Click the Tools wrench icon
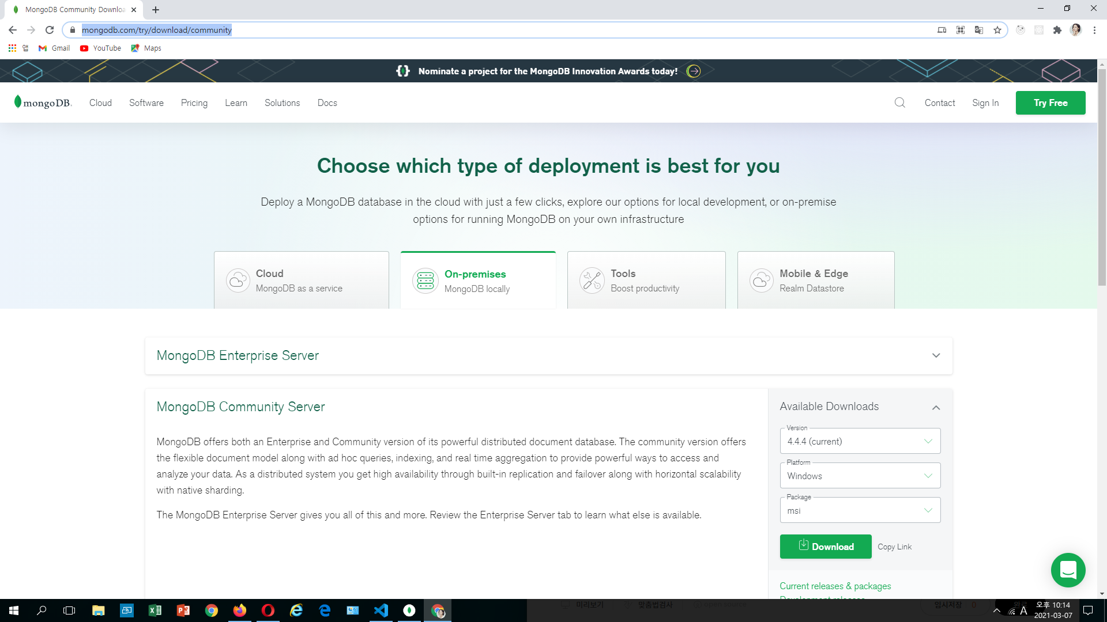Image resolution: width=1107 pixels, height=622 pixels. (592, 280)
